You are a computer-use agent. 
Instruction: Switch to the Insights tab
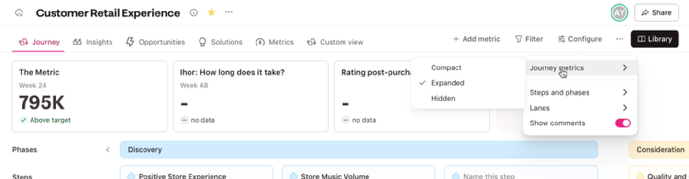pyautogui.click(x=93, y=42)
